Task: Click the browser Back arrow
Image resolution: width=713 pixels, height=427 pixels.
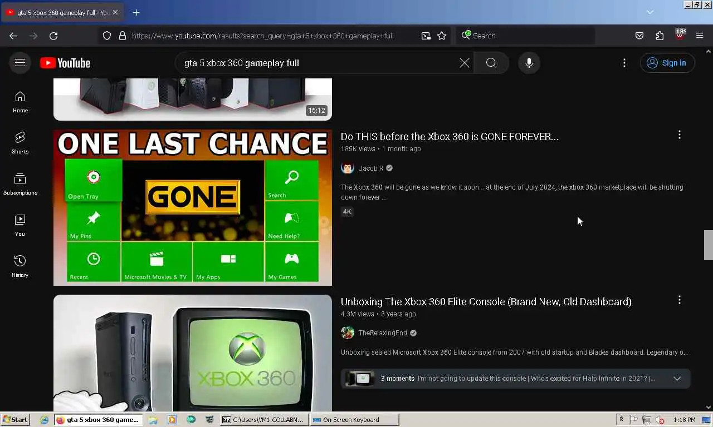Action: coord(13,36)
